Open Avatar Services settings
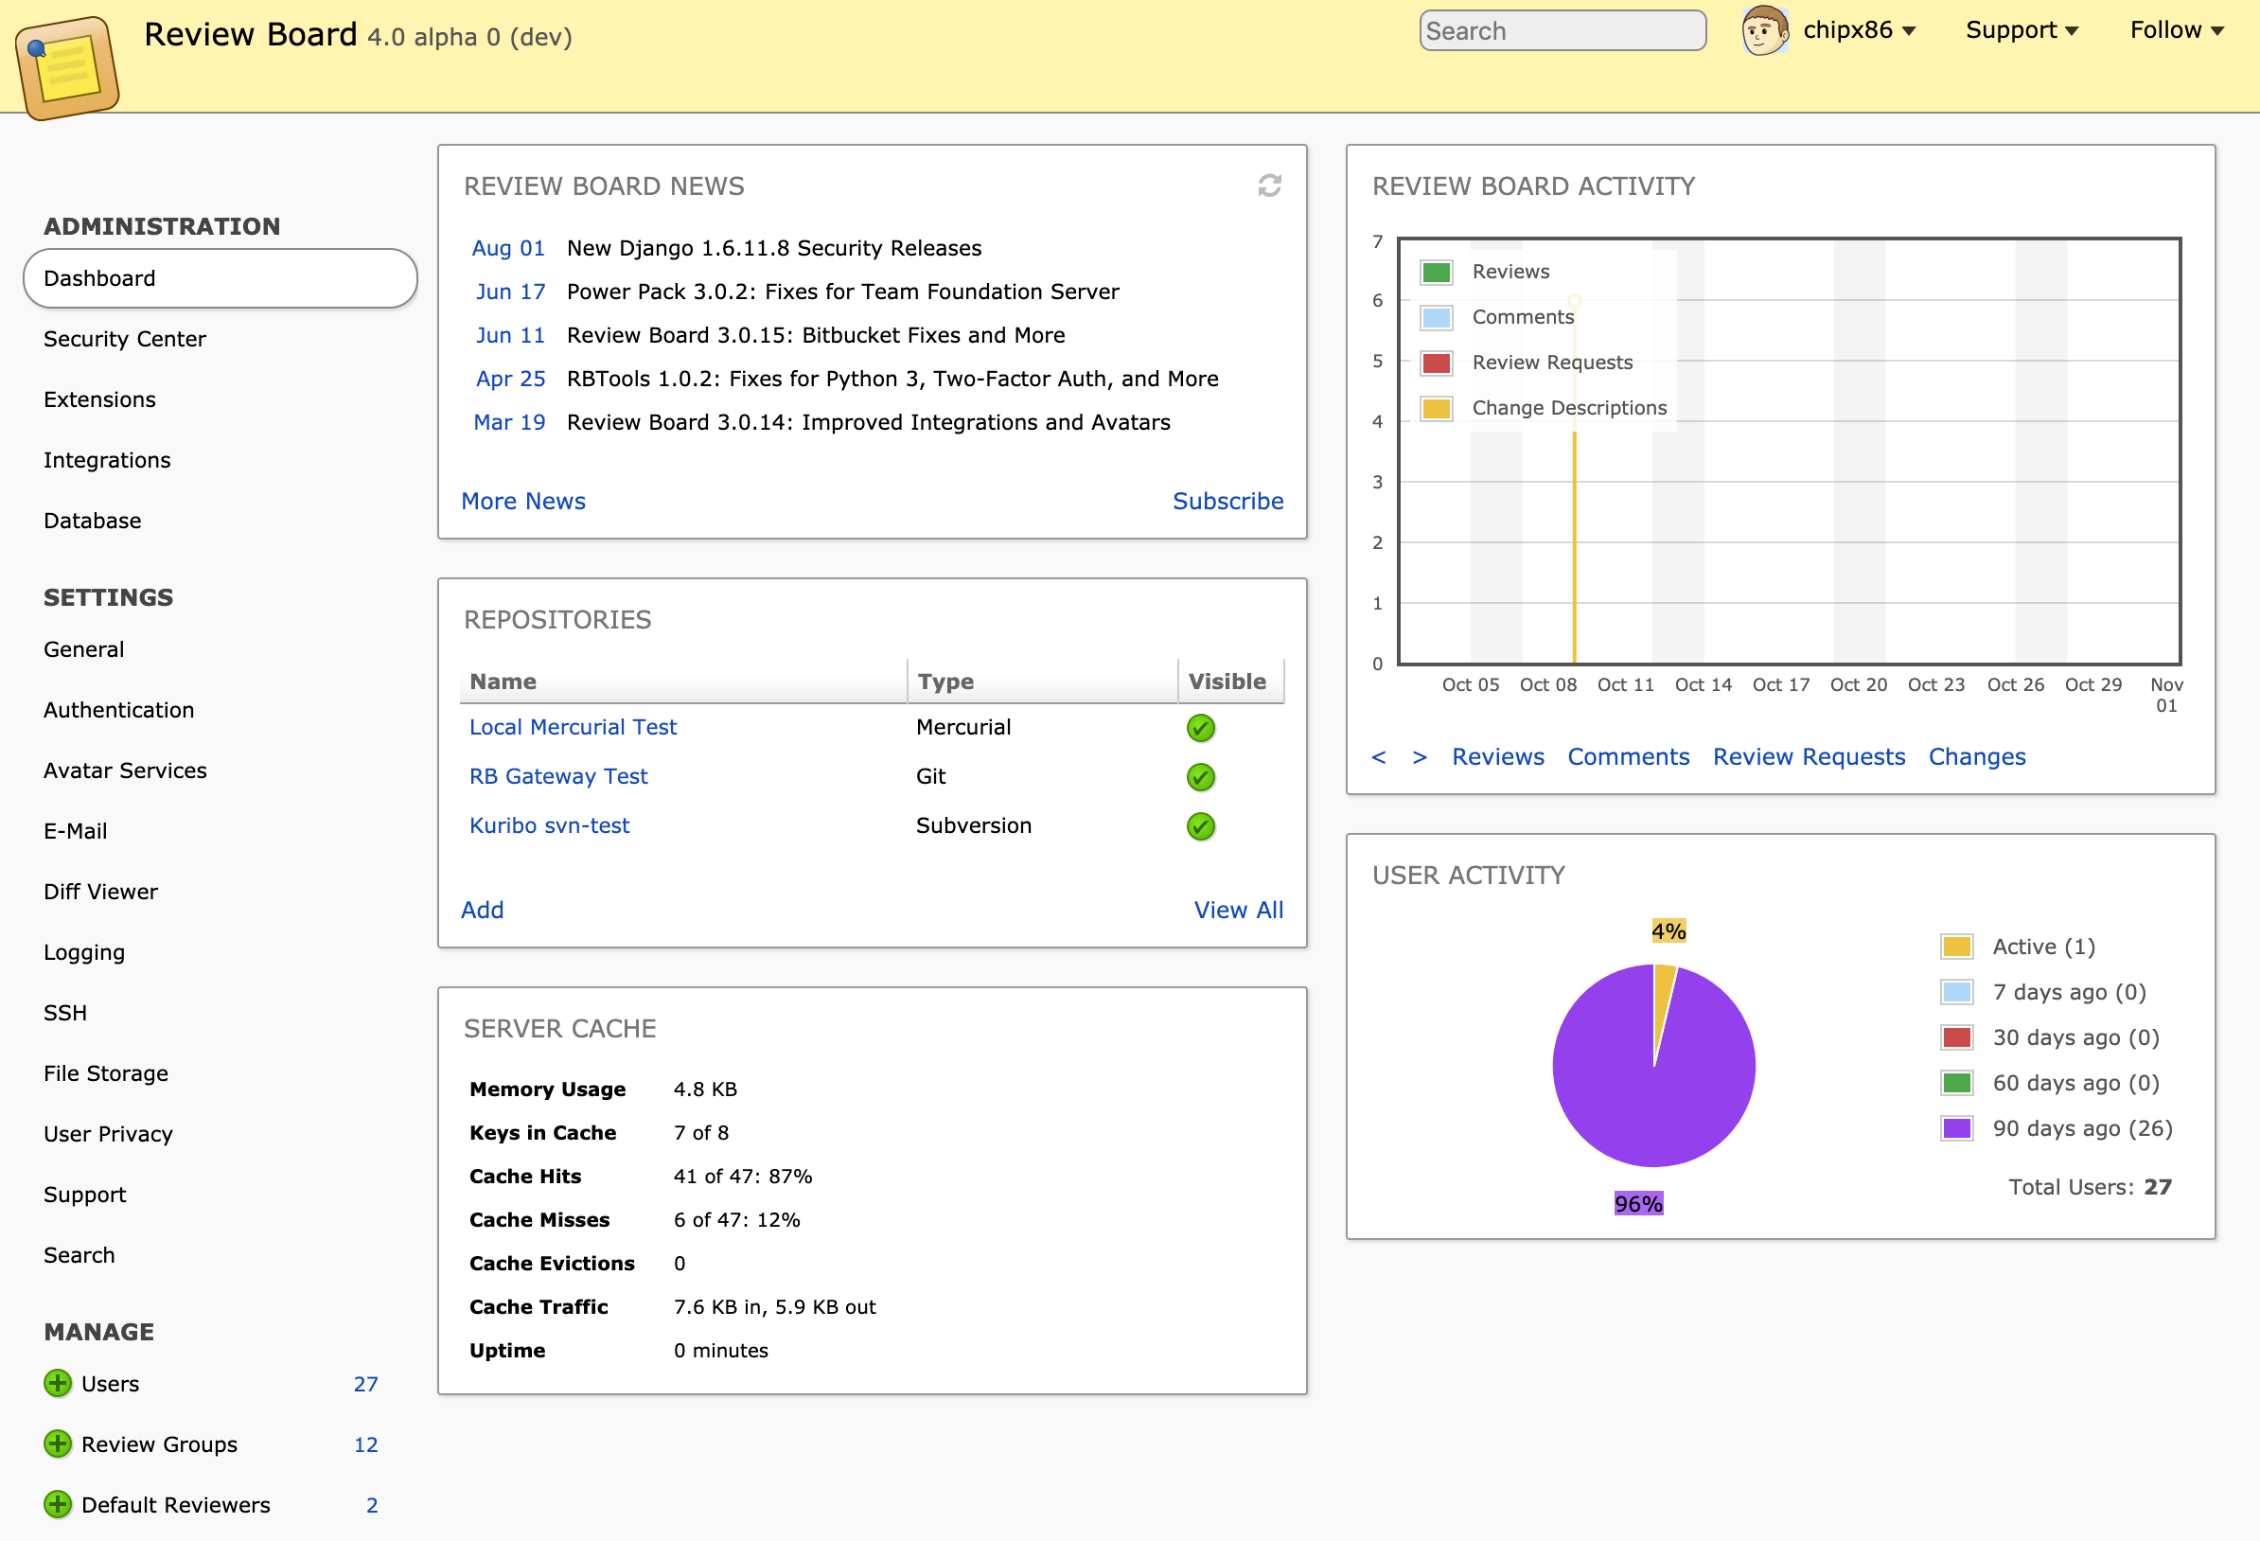The height and width of the screenshot is (1541, 2260). point(126,770)
